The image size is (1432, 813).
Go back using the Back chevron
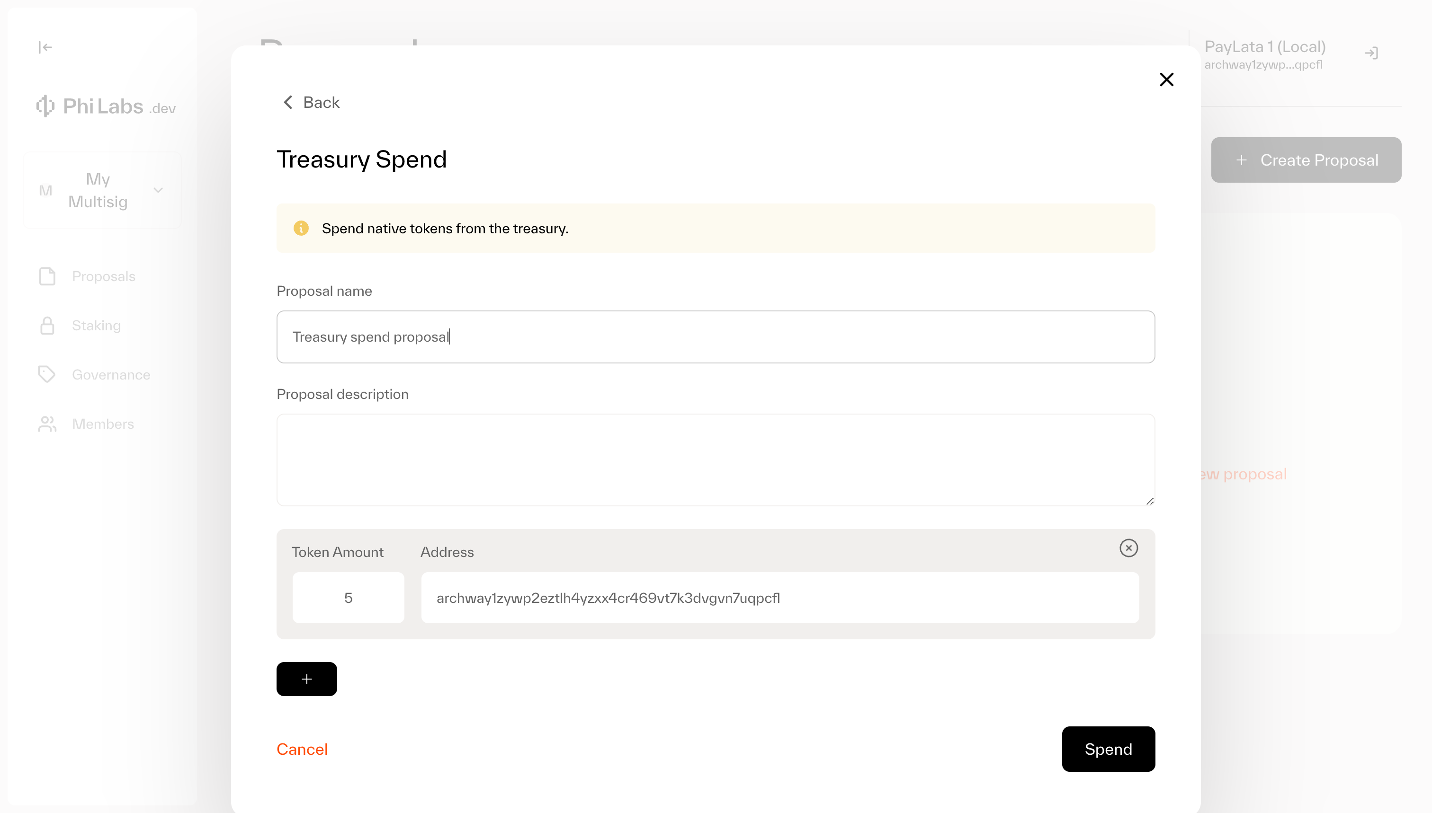[x=288, y=103]
